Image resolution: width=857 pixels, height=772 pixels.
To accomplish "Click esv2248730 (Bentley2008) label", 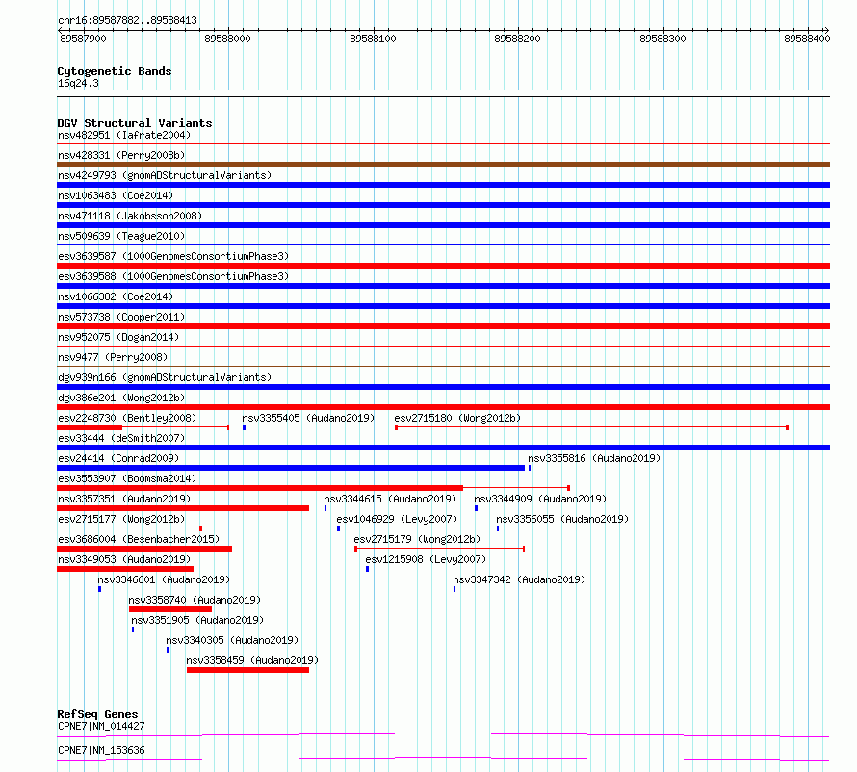I will (127, 418).
